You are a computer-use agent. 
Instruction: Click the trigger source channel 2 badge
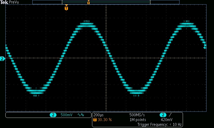163,115
